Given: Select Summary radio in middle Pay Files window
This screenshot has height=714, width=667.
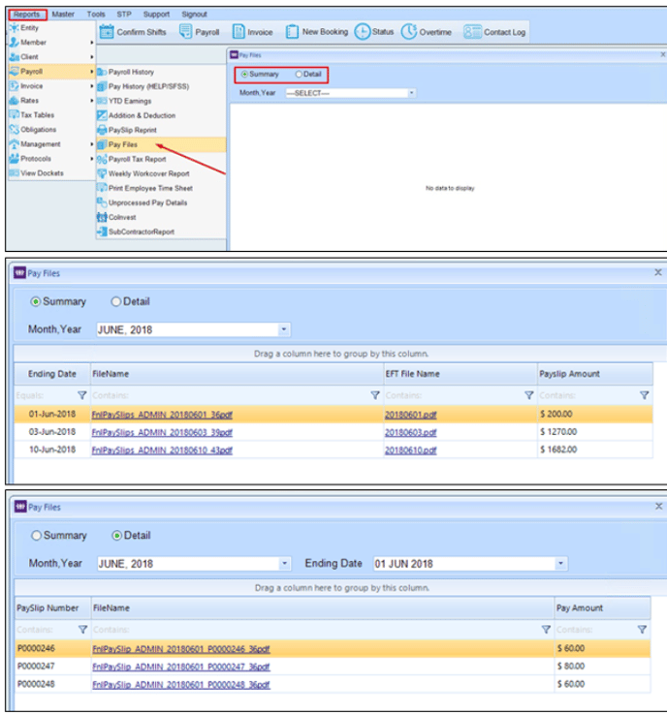Looking at the screenshot, I should coord(35,301).
